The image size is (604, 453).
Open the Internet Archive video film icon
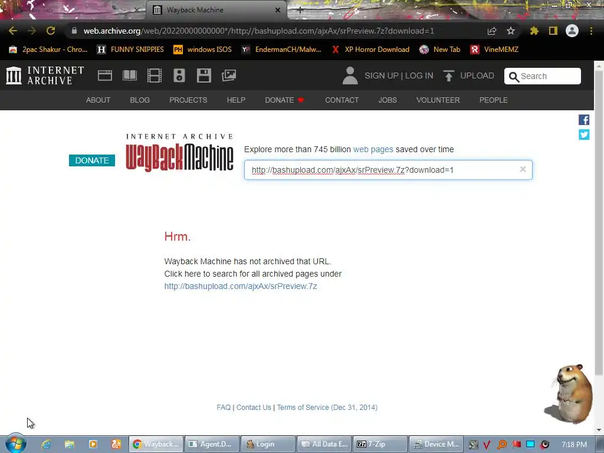point(155,75)
